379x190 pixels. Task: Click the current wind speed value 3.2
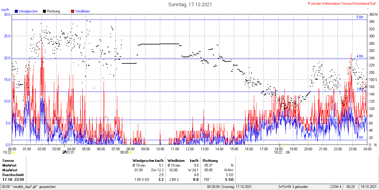click(161, 180)
